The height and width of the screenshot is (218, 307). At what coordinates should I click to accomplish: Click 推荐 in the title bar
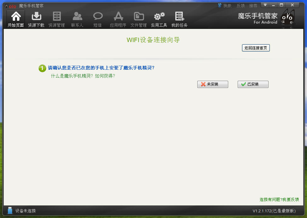tap(253, 6)
